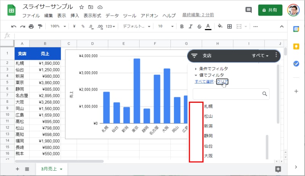Viewport: 305px width, 176px height.
Task: Click the move-to-folder icon beside title
Action: click(x=91, y=7)
